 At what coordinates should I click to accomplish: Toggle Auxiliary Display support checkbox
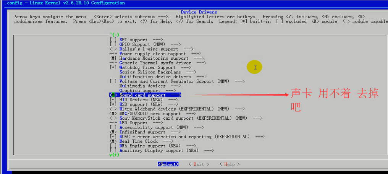[113, 150]
